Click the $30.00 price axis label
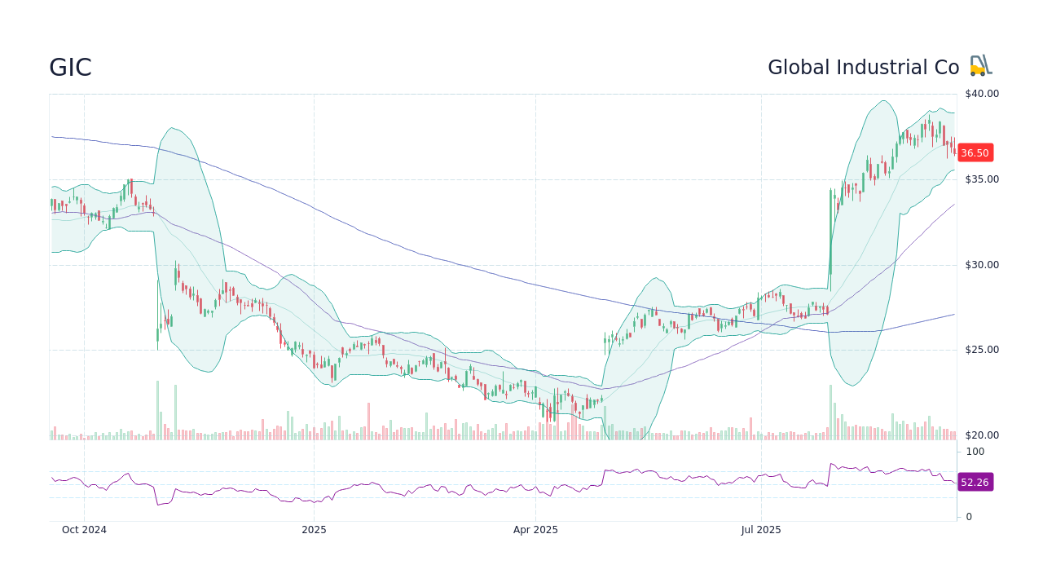Image resolution: width=1043 pixels, height=587 pixels. click(982, 265)
